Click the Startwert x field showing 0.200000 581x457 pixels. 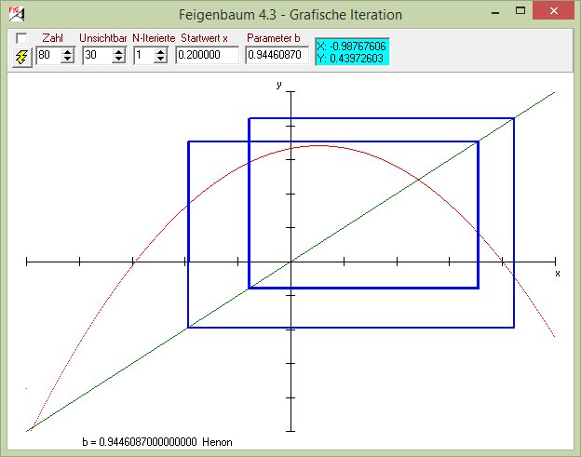pos(207,55)
